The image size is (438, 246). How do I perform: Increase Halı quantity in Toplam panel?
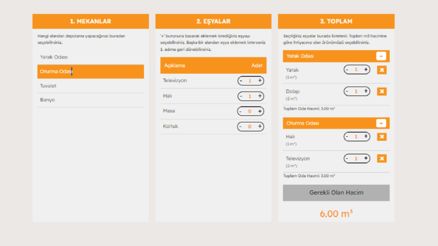pyautogui.click(x=366, y=136)
